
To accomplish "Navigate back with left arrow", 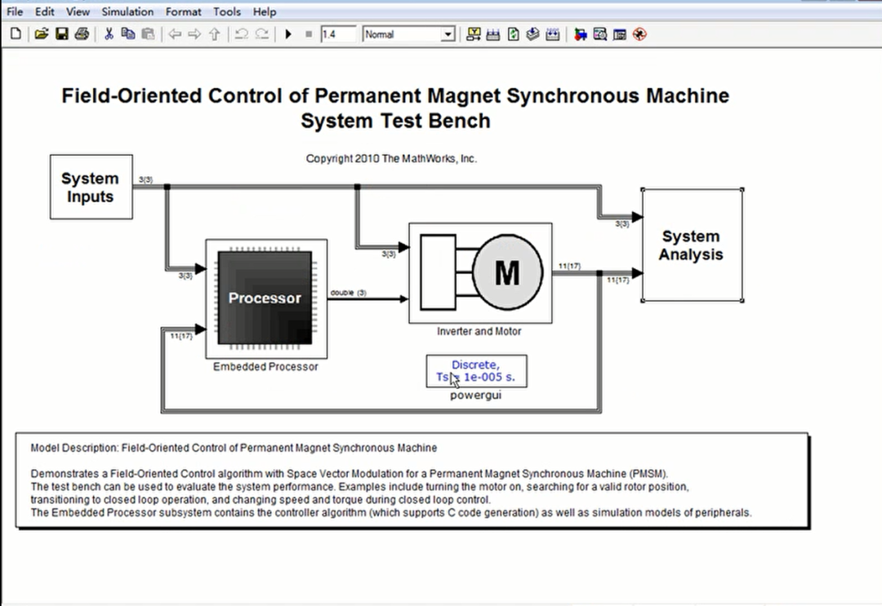I will click(175, 34).
